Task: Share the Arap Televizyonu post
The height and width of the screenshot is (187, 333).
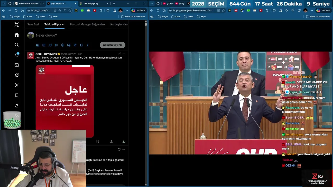Action: (x=111, y=141)
